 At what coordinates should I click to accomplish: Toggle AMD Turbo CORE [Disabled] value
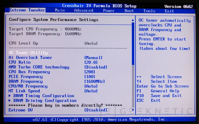coord(96,67)
